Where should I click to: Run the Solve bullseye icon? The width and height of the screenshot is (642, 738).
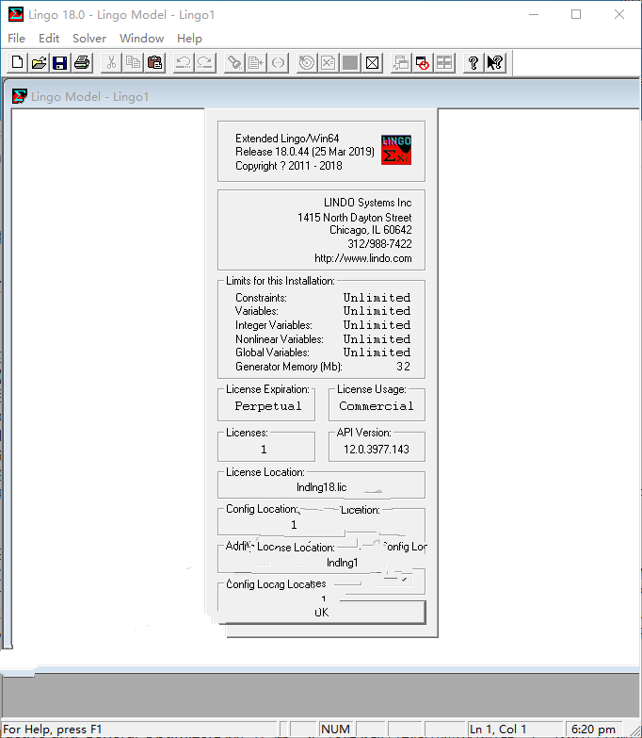tap(307, 62)
